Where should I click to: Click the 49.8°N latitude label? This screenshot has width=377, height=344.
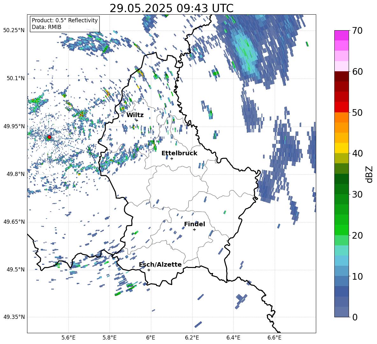pyautogui.click(x=16, y=174)
